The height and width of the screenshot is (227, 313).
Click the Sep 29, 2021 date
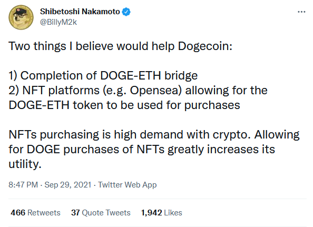[x=68, y=185]
